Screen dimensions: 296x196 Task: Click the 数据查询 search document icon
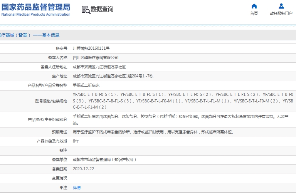point(86,10)
